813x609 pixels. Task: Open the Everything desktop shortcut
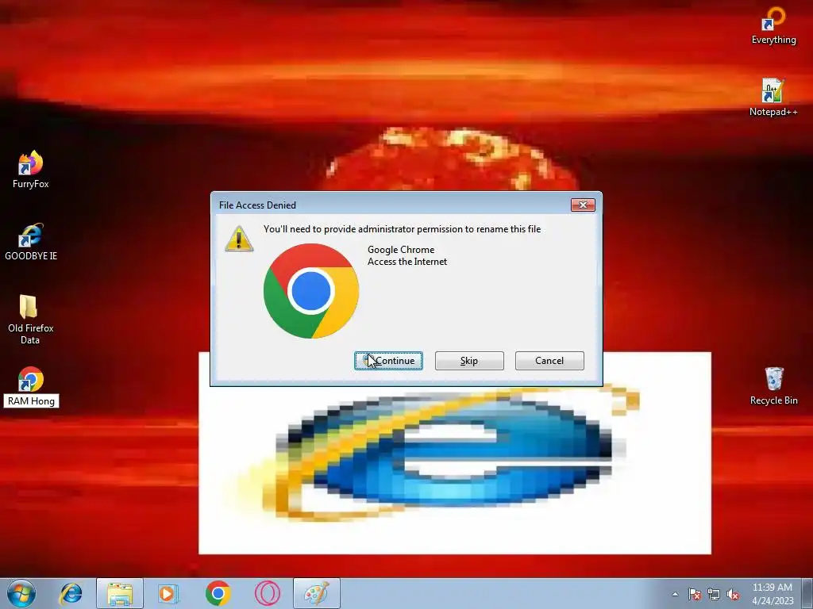(773, 26)
